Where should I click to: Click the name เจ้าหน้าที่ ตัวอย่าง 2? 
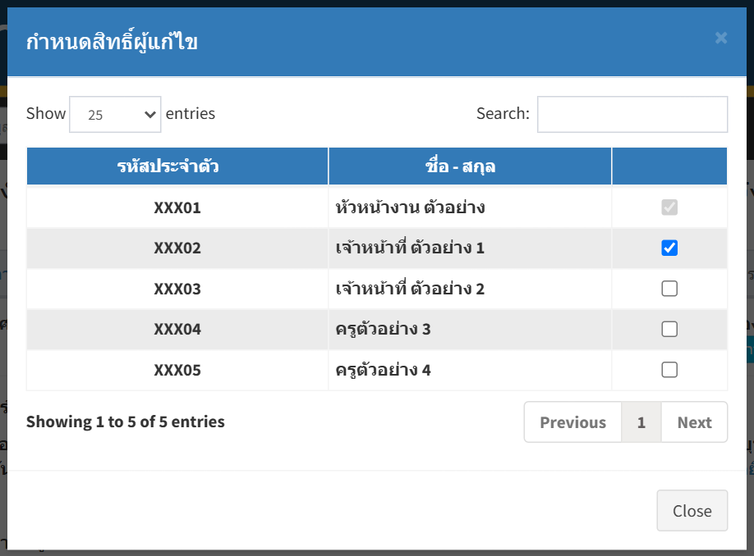click(410, 289)
